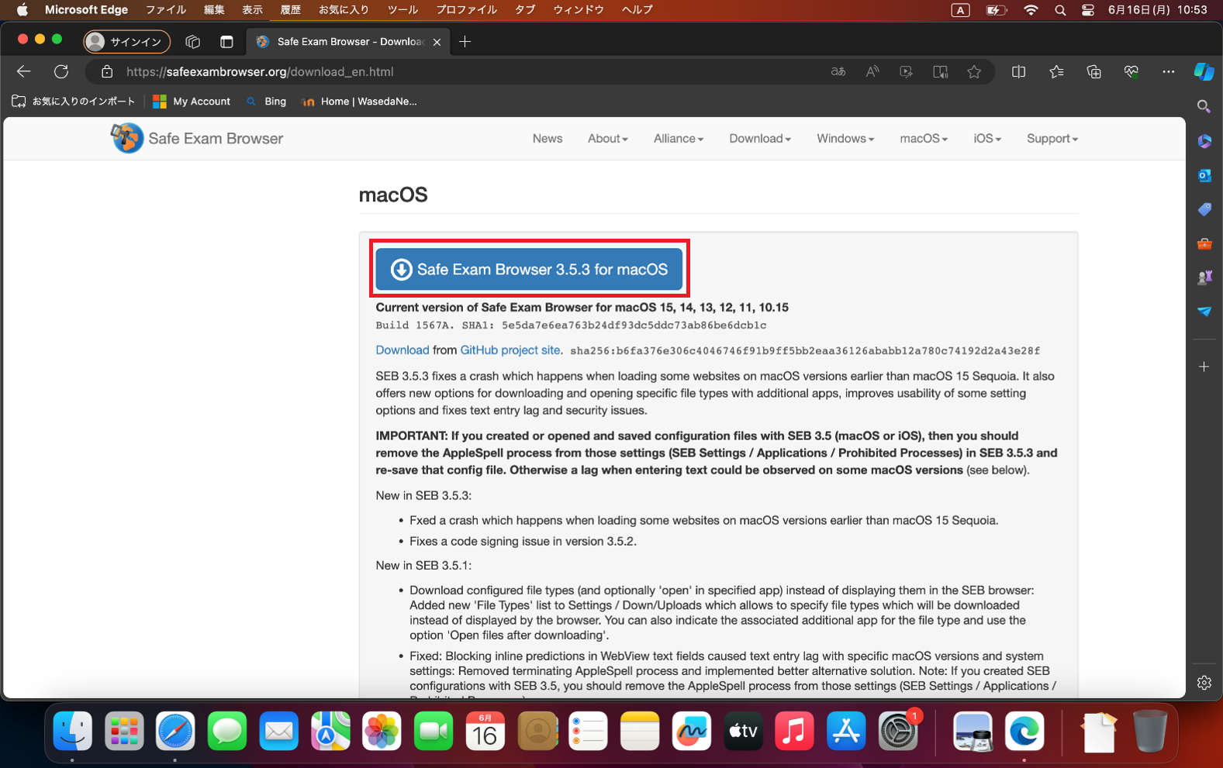
Task: Open Safari from the Dock
Action: pos(175,732)
